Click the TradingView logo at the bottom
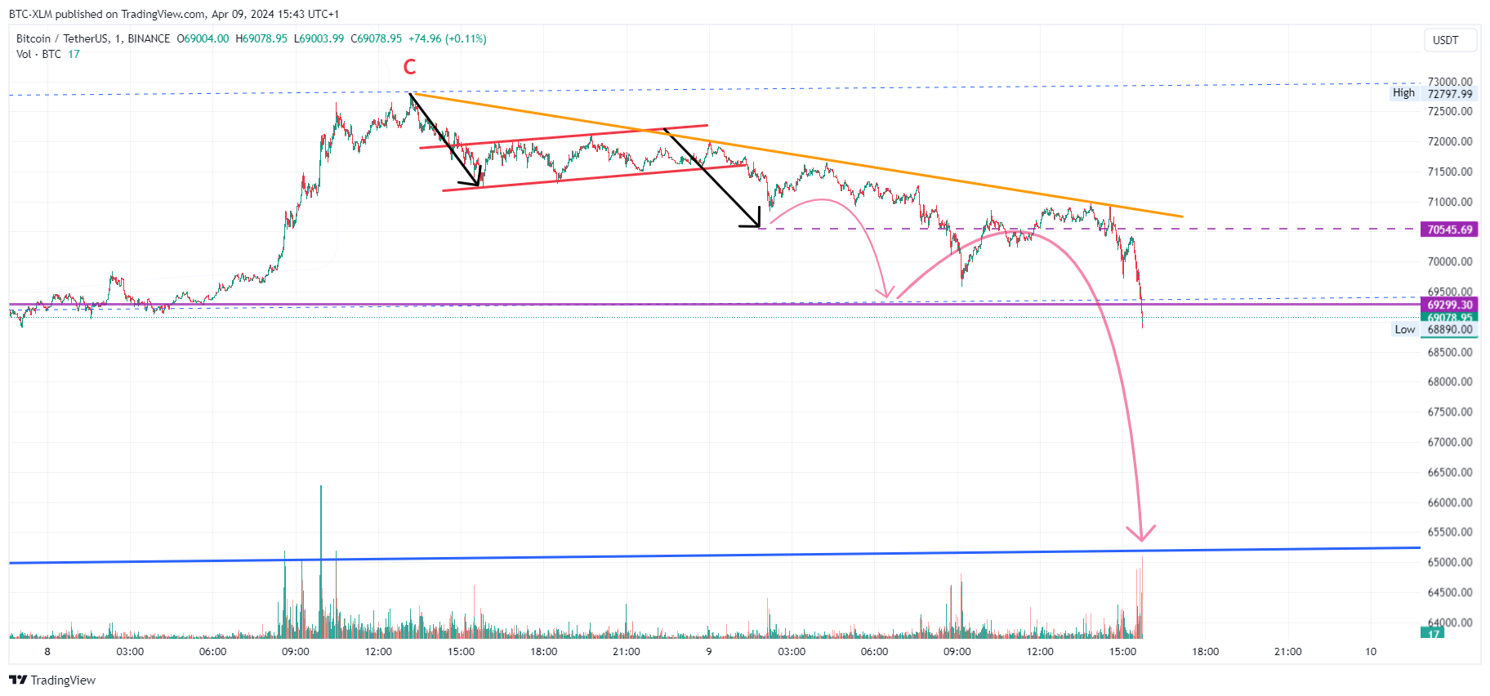Viewport: 1490px width, 696px height. [x=52, y=680]
